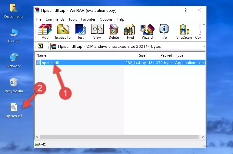The width and height of the screenshot is (233, 154).
Task: Click the password key icon in status bar
Action: tap(43, 144)
